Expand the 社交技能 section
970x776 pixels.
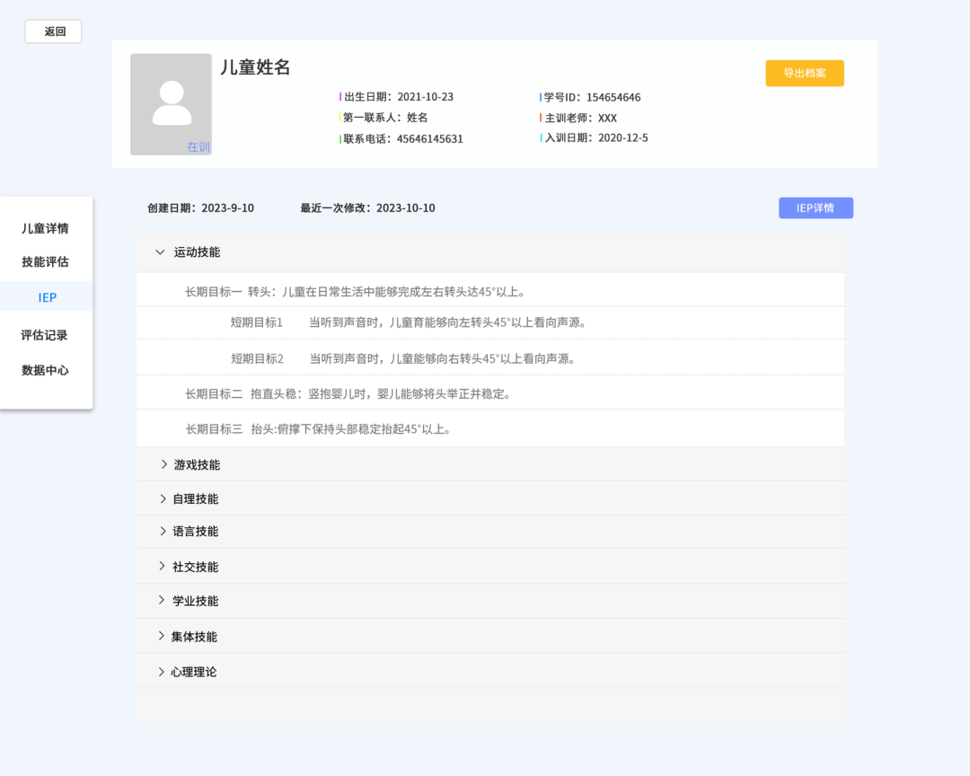point(163,567)
